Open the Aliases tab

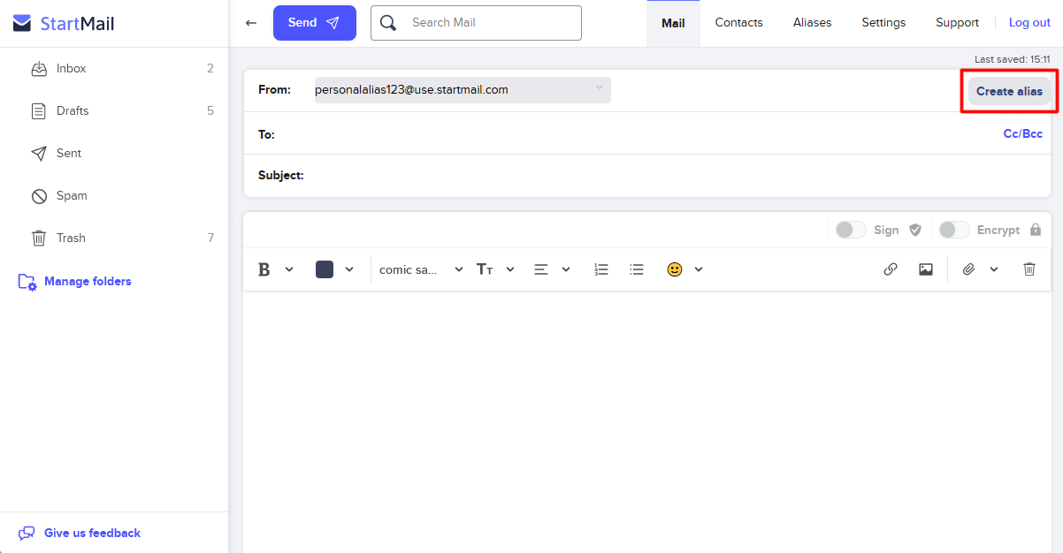coord(812,23)
